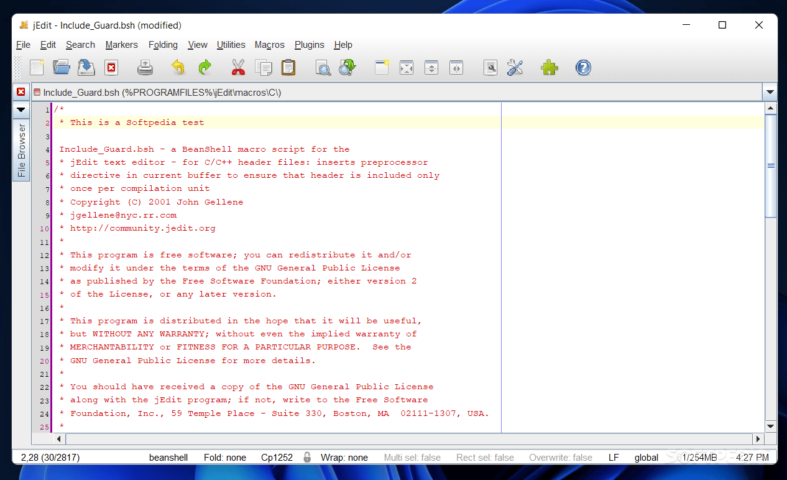Close the dockable area red X
Screen dimensions: 787x480
tap(21, 92)
